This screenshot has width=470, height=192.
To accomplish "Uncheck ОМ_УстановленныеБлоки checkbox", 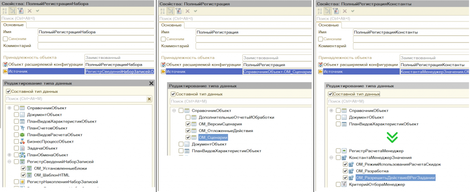I will 24,168.
